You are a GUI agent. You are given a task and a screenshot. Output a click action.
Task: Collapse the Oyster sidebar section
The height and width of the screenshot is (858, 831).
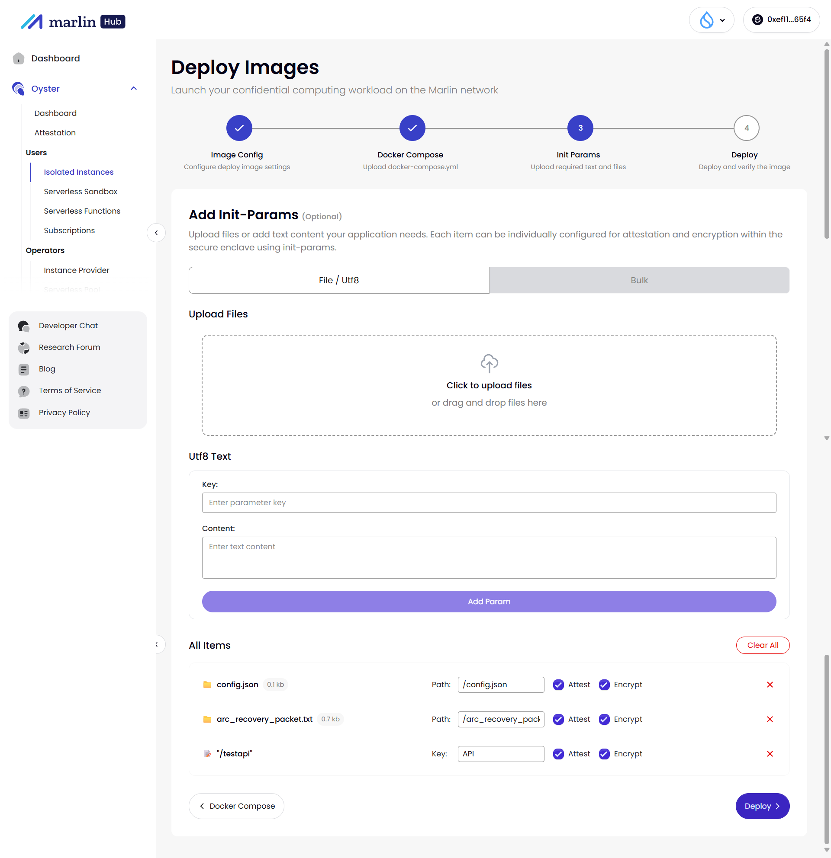coord(134,88)
